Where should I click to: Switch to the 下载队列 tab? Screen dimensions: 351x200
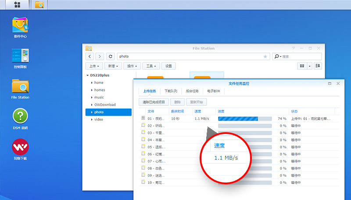(x=171, y=91)
